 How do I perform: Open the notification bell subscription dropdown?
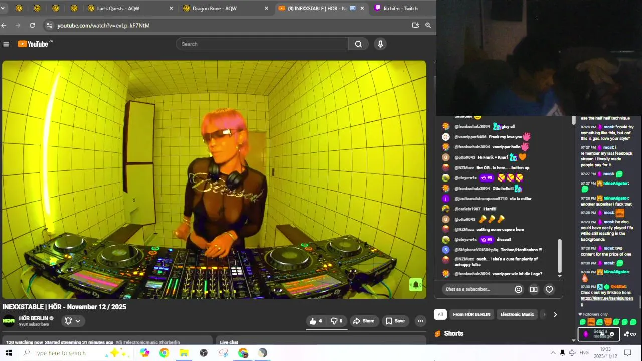click(73, 321)
